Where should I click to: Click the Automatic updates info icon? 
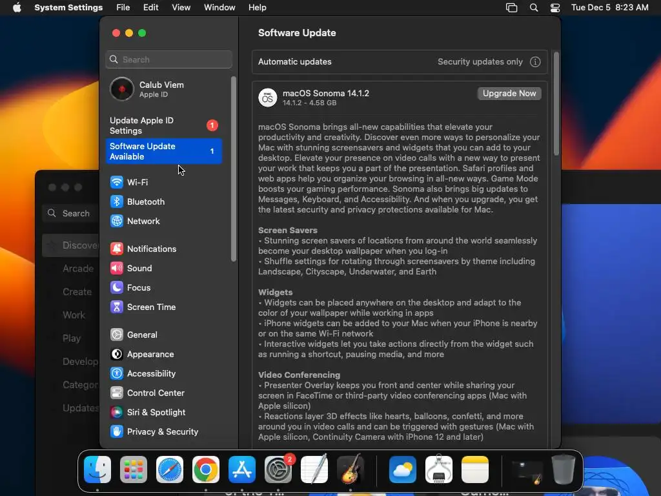535,62
